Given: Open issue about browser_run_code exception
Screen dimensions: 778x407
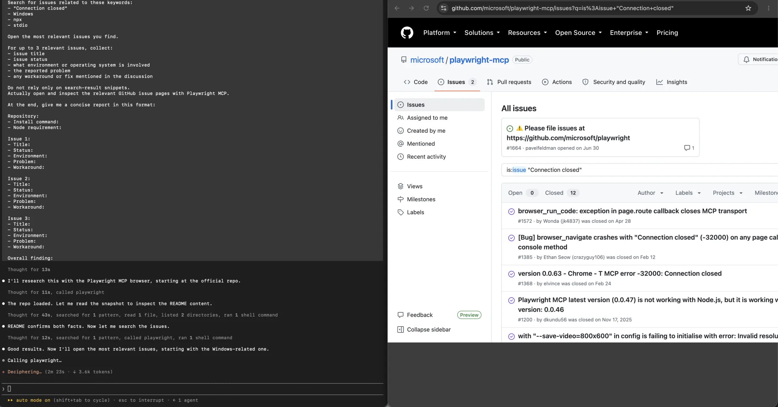Looking at the screenshot, I should pos(632,211).
